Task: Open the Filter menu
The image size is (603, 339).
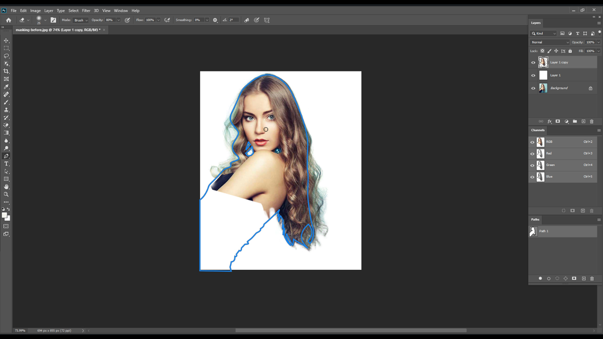Action: [x=86, y=10]
